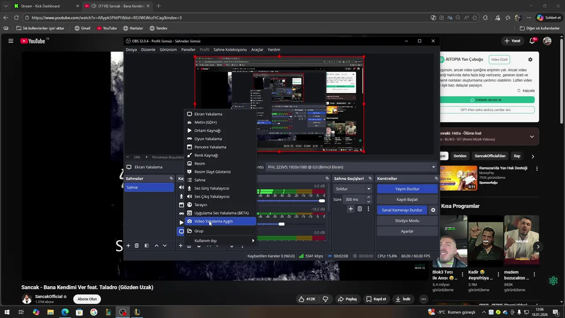Delete the scene transition with trash icon
Image resolution: width=565 pixels, height=318 pixels.
360,209
